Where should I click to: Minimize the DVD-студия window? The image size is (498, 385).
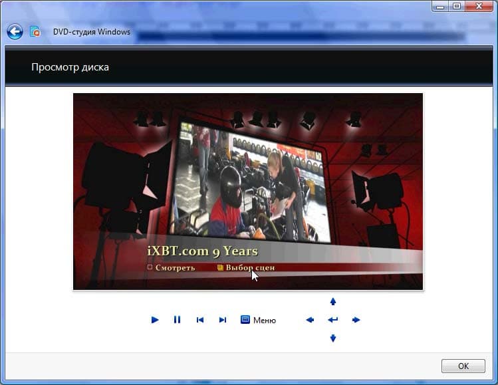coord(440,6)
